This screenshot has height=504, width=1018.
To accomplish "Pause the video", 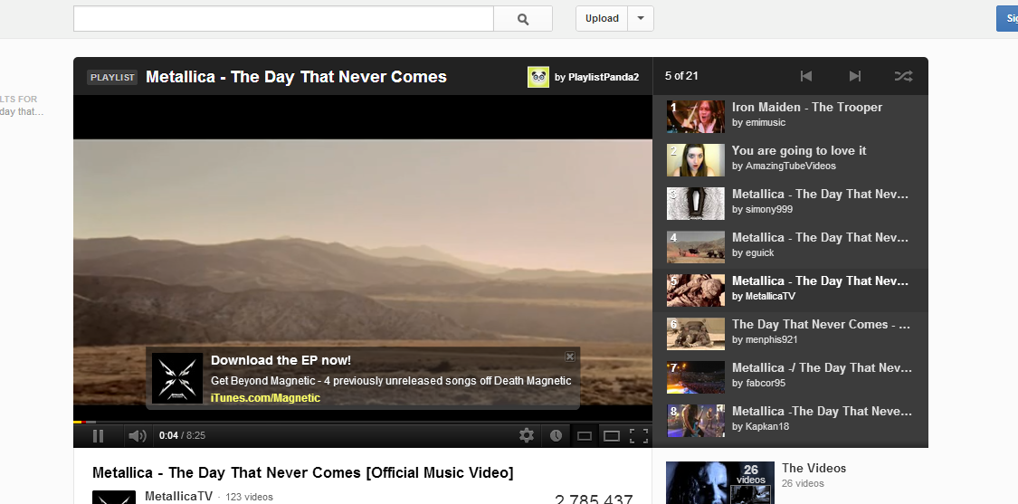I will pos(98,436).
